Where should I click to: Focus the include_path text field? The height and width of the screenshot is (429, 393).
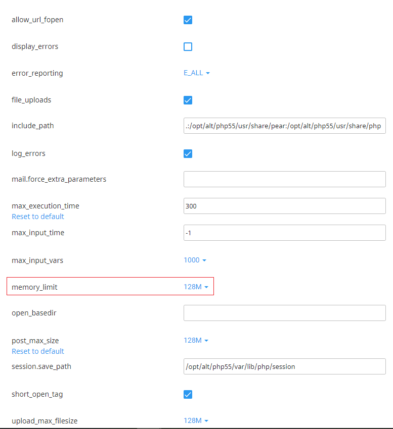pyautogui.click(x=285, y=126)
